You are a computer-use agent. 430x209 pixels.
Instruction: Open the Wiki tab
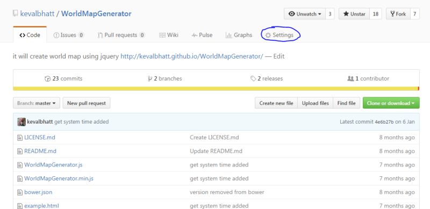tap(169, 35)
